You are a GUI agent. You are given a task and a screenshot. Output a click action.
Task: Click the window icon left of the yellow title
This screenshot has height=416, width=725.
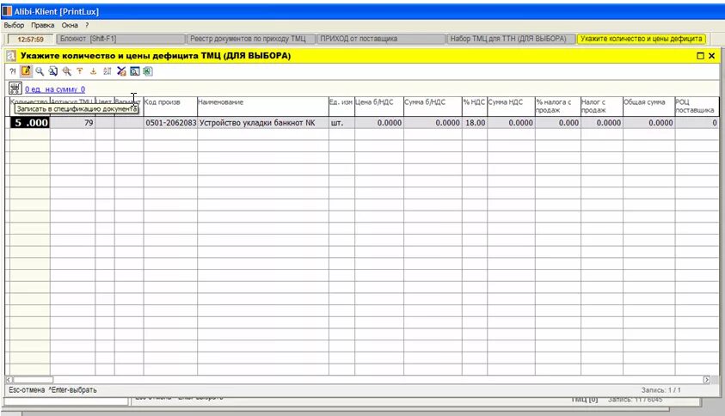[11, 56]
